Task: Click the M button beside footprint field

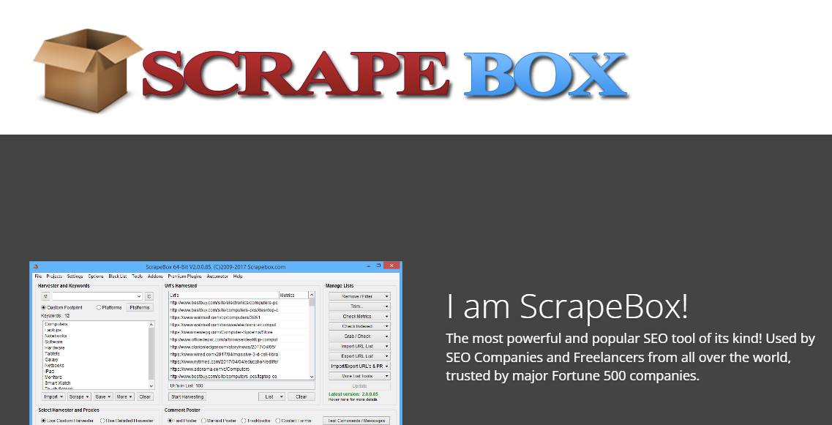Action: click(x=45, y=296)
